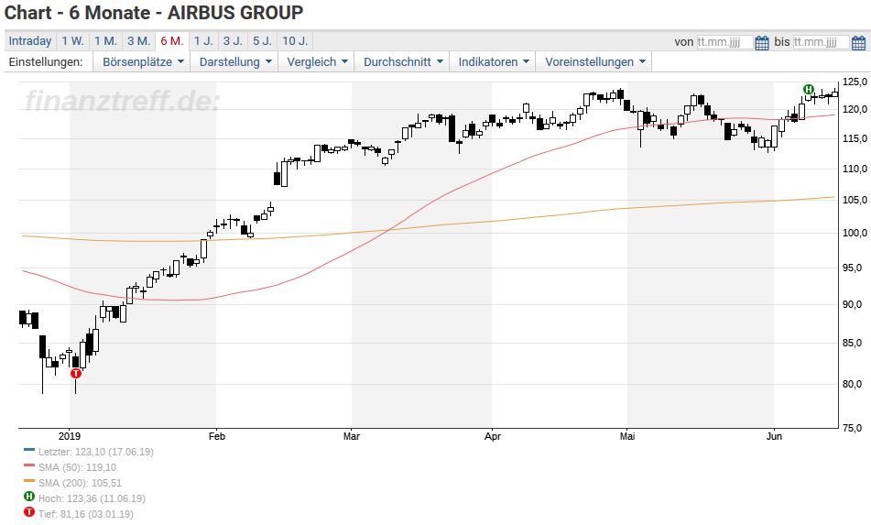Click the 'Chart - 6 Monate - AIRBUS GROUP' title
This screenshot has width=871, height=525.
[154, 12]
